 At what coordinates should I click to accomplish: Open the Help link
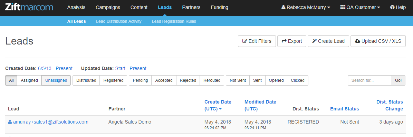click(x=398, y=7)
